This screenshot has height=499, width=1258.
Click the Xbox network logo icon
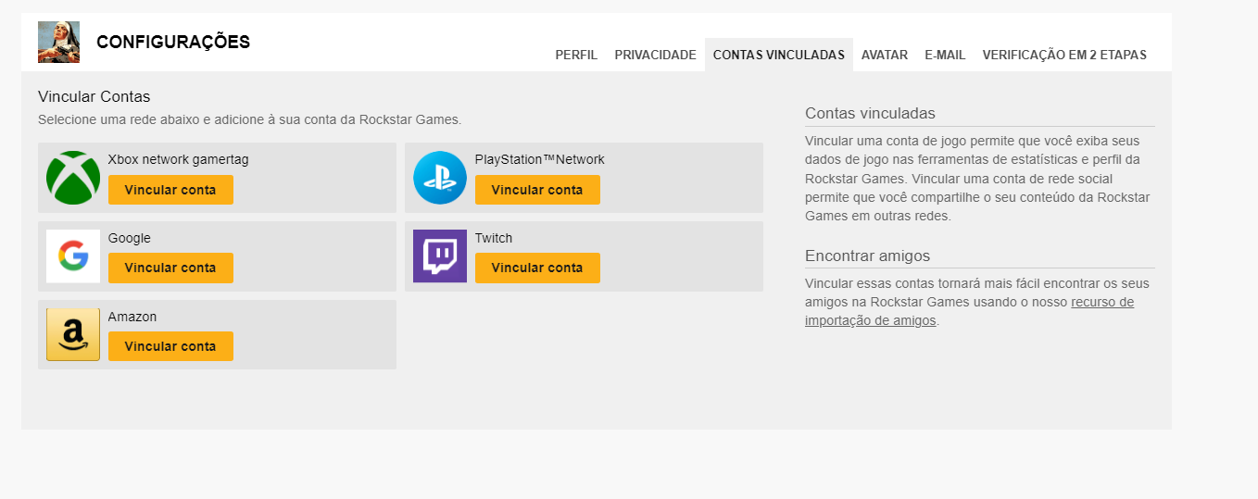tap(73, 178)
